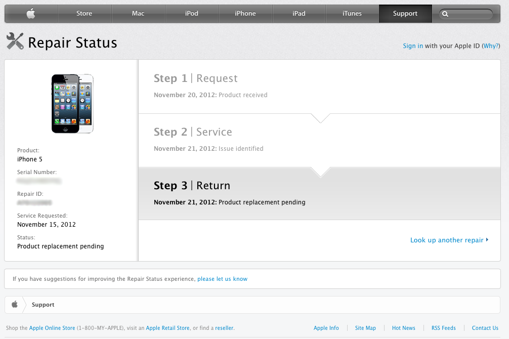Open the Apple Retail Store link
Viewport: 509px width, 339px height.
pyautogui.click(x=168, y=328)
